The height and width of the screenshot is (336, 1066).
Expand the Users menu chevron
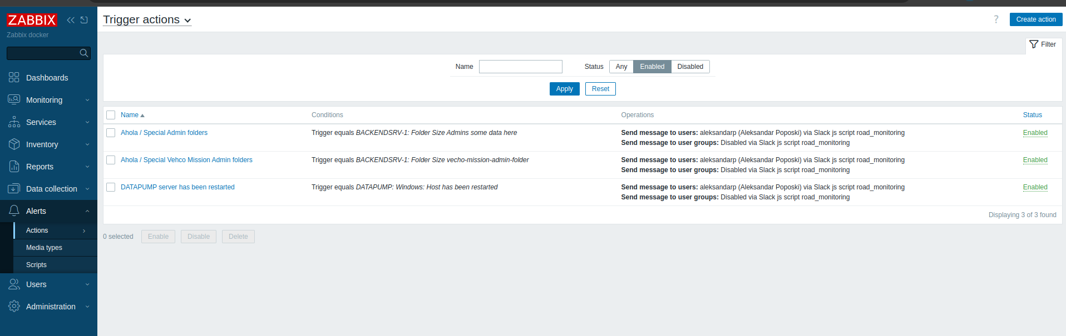[x=87, y=284]
